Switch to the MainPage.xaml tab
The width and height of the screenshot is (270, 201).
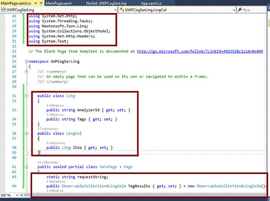coord(58,3)
